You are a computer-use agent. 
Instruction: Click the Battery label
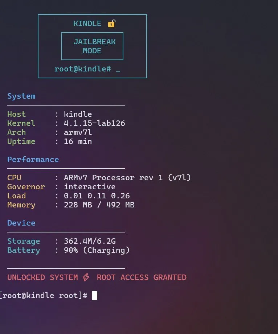[24, 250]
